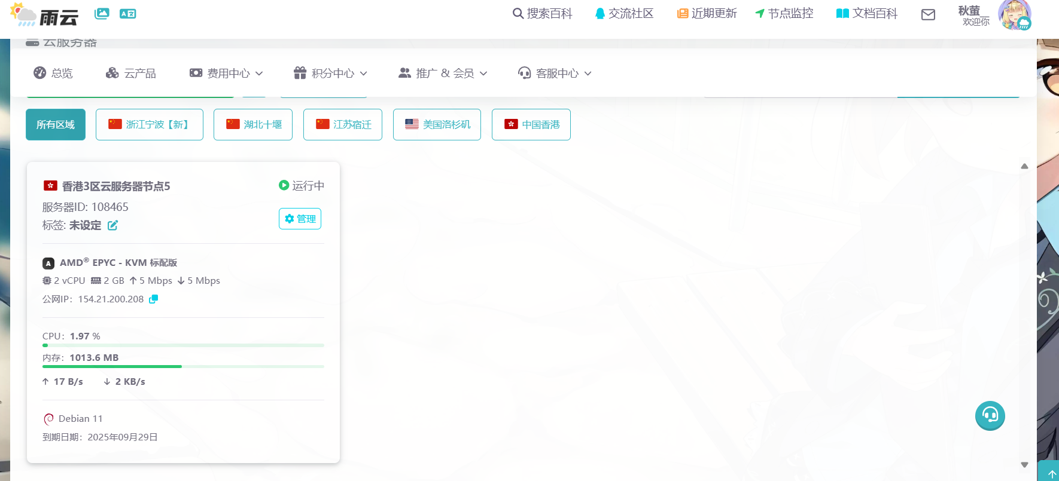The height and width of the screenshot is (481, 1059).
Task: Open the floating customer support headset button
Action: point(990,415)
